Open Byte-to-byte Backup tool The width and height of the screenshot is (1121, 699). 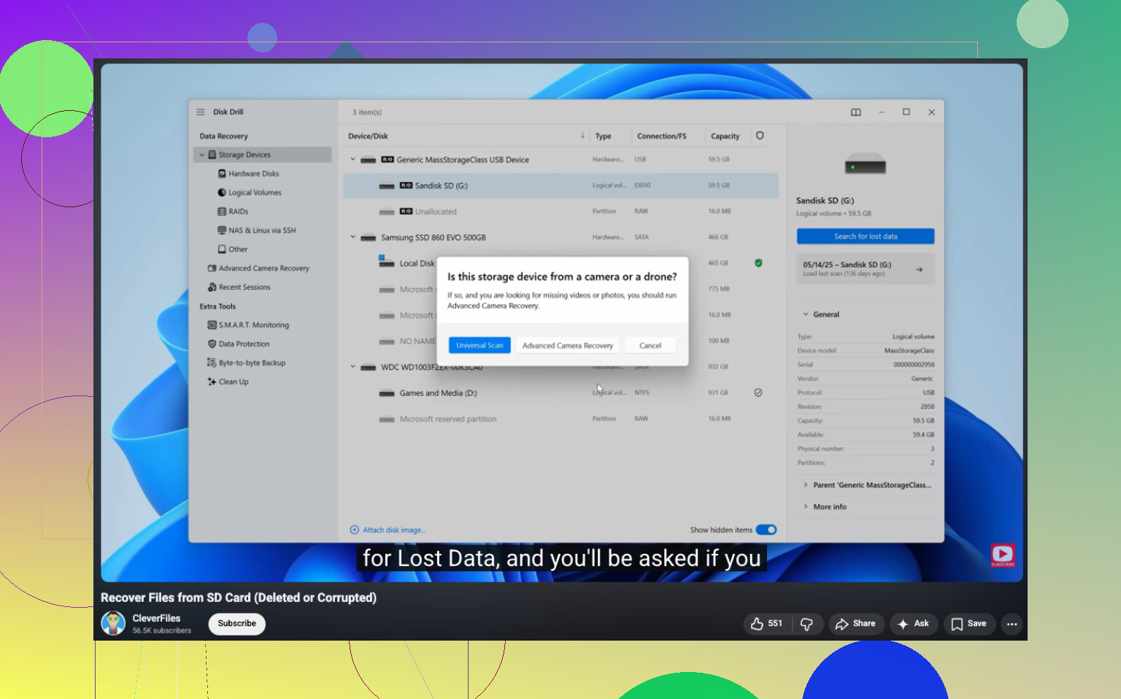coord(247,363)
